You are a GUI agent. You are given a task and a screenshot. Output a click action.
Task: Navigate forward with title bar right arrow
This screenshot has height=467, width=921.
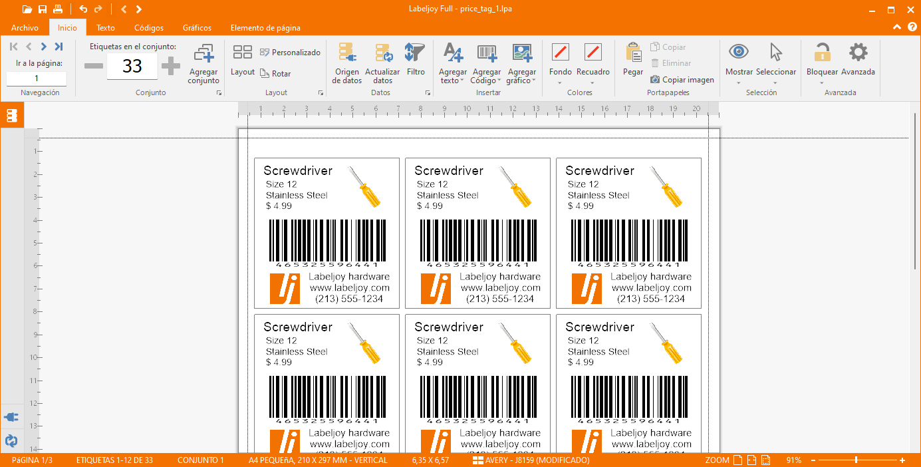click(x=138, y=9)
